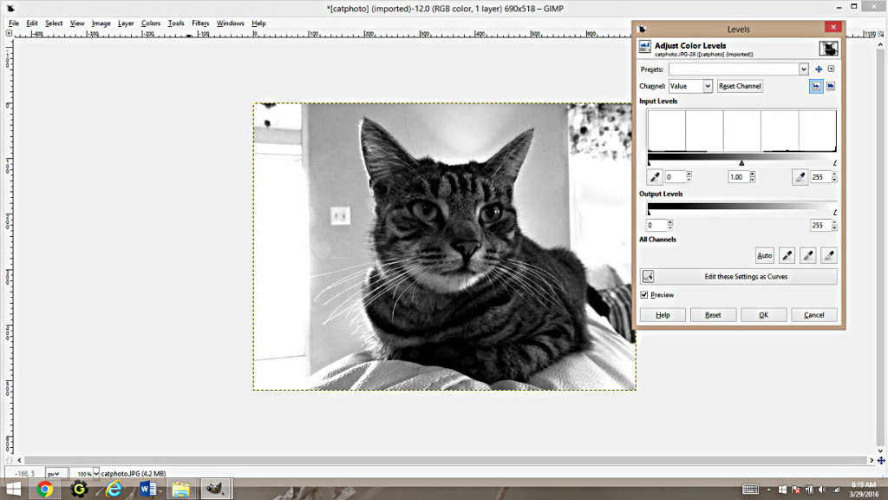
Task: Click the cat image thumbnail in Levels header
Action: coord(828,49)
